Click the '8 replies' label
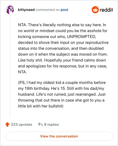The height and width of the screenshot is (146, 118). 51,125
